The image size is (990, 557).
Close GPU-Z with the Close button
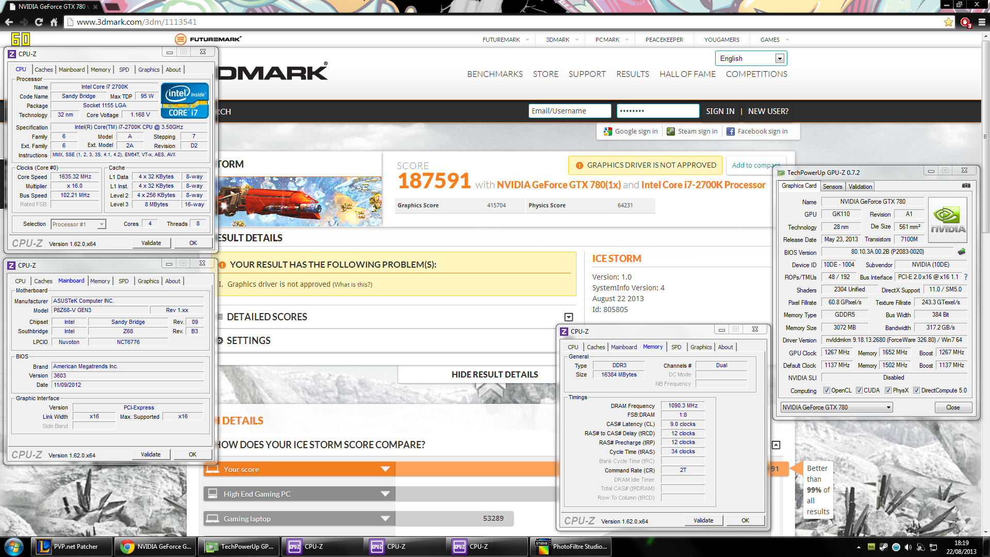click(x=953, y=407)
